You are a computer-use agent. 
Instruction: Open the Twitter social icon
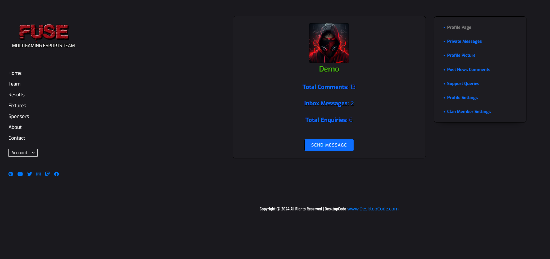[x=29, y=174]
